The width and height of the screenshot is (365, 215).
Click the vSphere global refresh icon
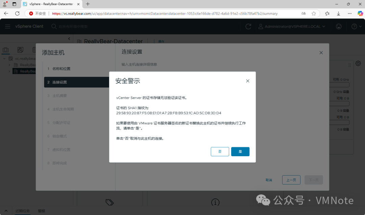click(248, 27)
